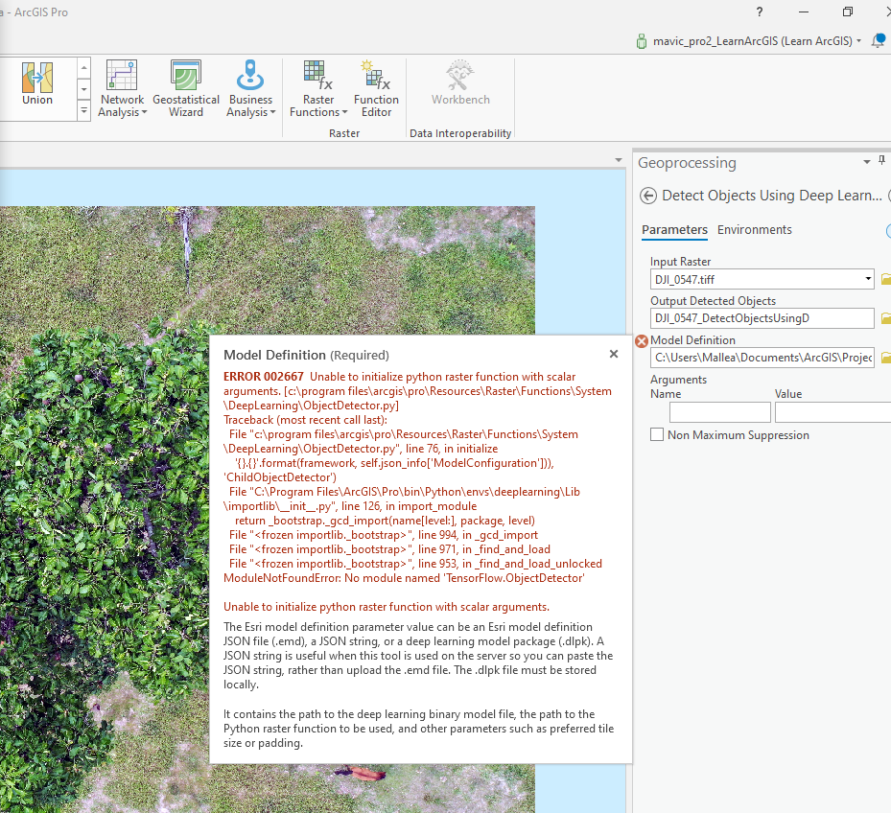The image size is (891, 813).
Task: Browse for Model Definition file
Action: coord(885,358)
